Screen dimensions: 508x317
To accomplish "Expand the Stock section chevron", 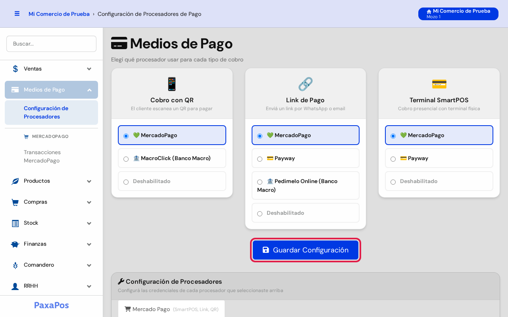I will coord(89,223).
